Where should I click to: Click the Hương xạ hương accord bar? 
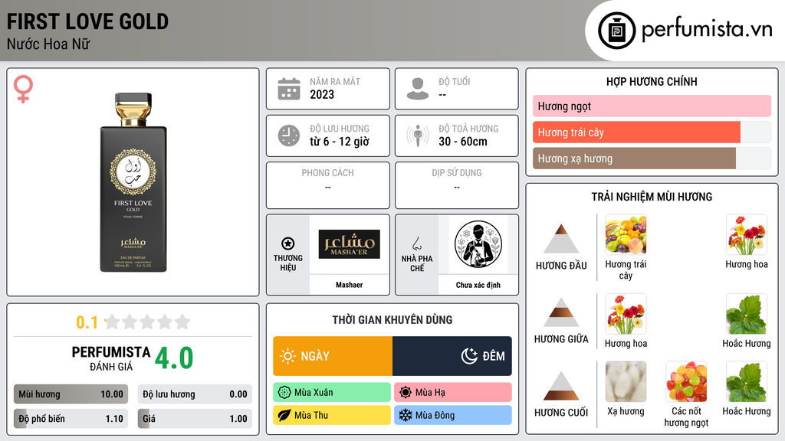pos(652,158)
